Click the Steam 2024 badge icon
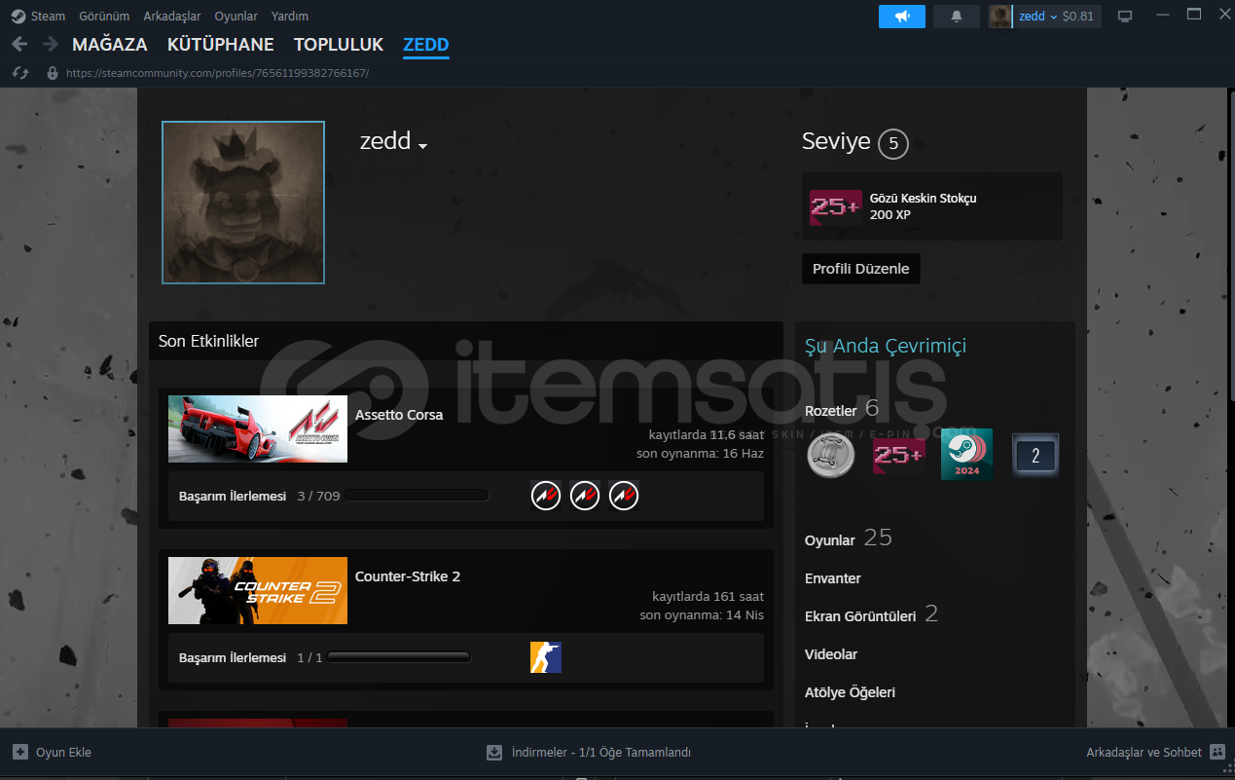The image size is (1235, 780). pos(966,455)
